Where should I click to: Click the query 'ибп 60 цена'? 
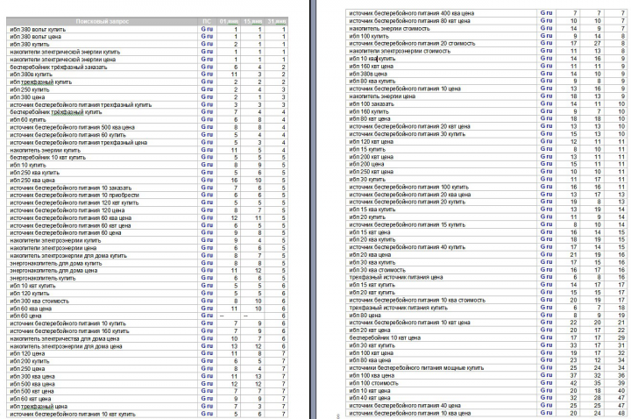tap(25, 316)
